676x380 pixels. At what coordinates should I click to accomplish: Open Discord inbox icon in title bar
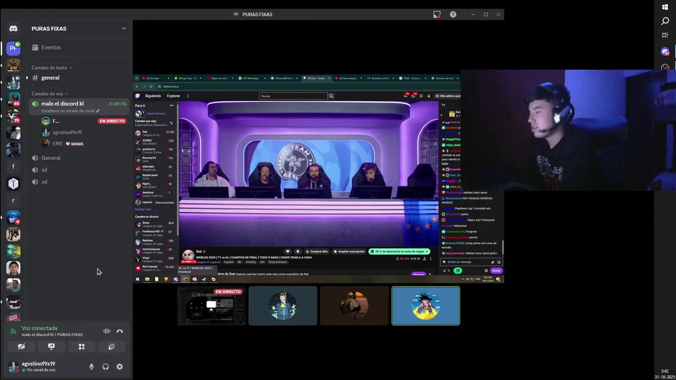click(437, 14)
